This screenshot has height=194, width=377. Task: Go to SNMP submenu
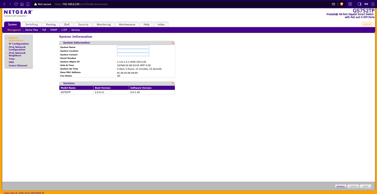tap(54, 30)
